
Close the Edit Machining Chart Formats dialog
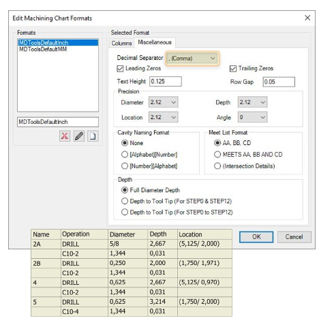point(307,18)
